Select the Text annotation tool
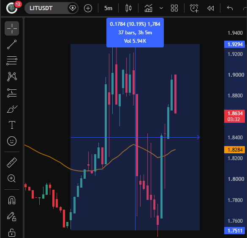247x238 pixels. click(12, 125)
